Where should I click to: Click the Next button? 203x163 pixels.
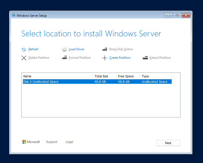[x=168, y=143]
